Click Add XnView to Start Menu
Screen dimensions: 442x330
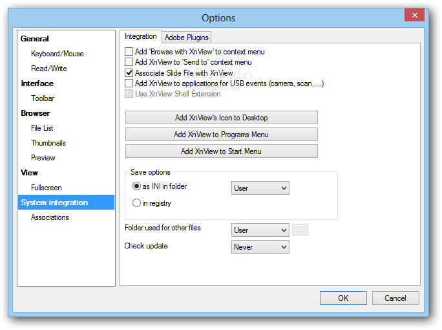point(221,151)
